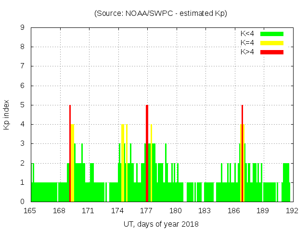Click the x-axis tick label 165

pos(30,211)
